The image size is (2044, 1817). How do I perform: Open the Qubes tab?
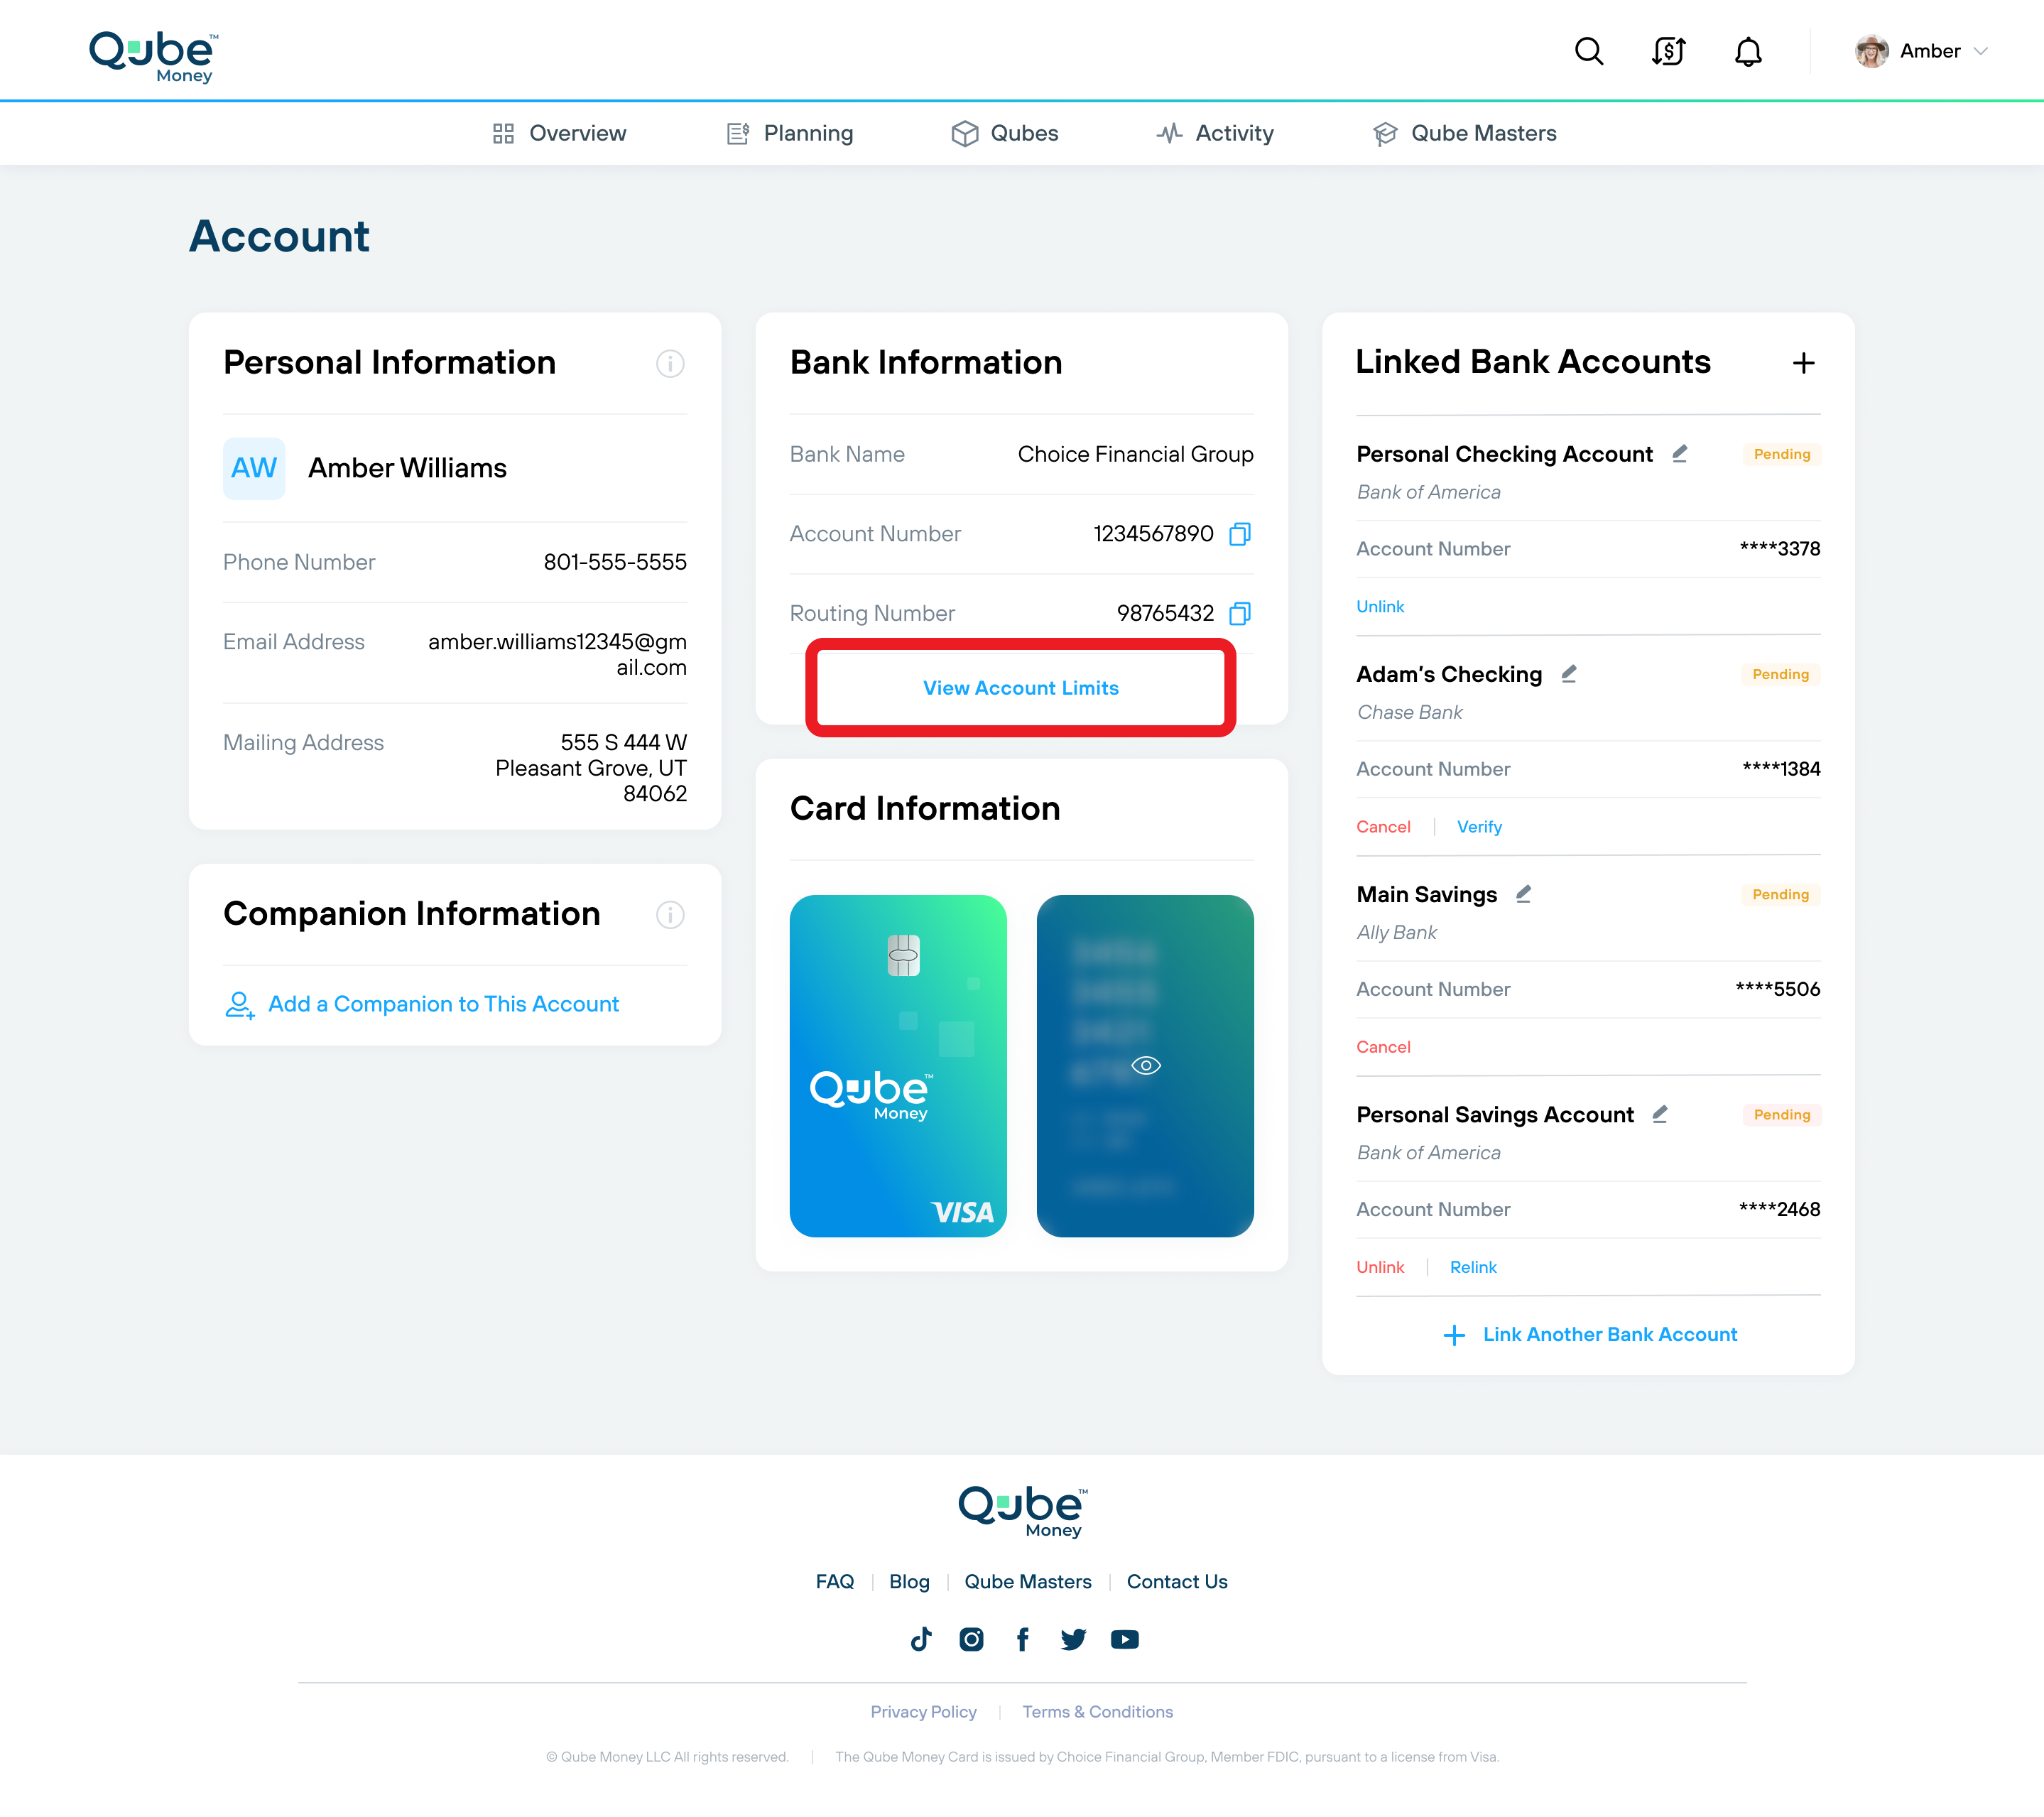pyautogui.click(x=1004, y=133)
